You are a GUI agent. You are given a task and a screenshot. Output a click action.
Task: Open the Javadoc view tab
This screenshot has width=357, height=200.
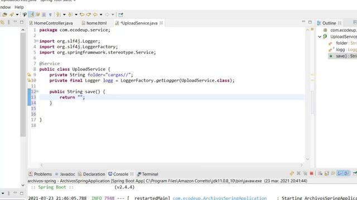65,174
